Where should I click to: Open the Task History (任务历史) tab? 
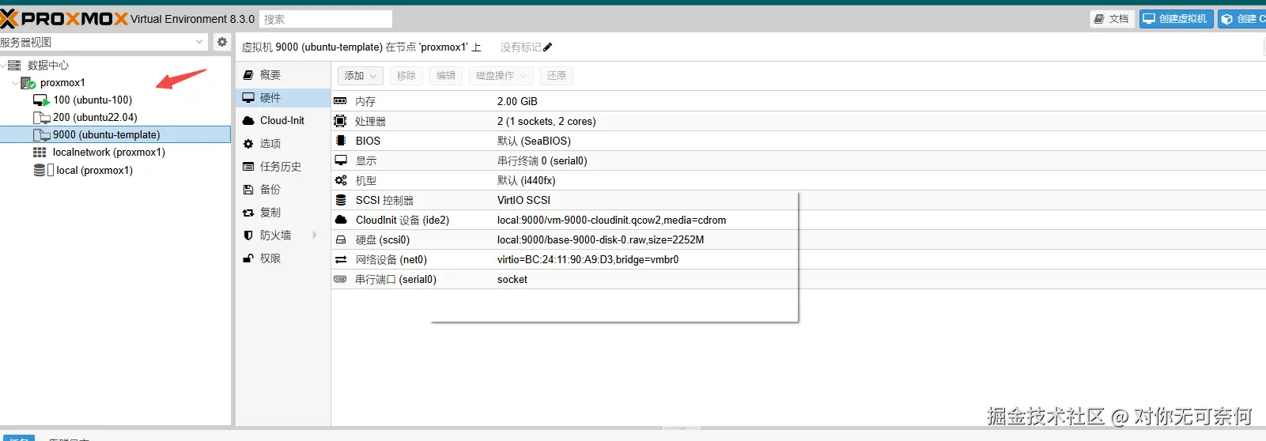coord(283,167)
